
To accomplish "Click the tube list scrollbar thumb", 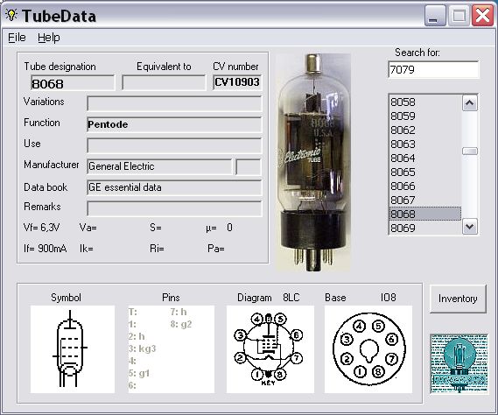I will click(x=470, y=151).
